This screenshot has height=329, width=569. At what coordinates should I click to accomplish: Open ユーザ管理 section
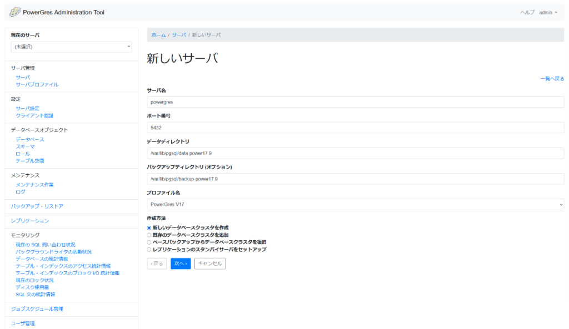[x=23, y=323]
